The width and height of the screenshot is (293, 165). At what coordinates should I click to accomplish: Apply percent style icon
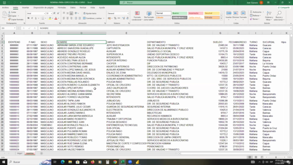pyautogui.click(x=115, y=18)
